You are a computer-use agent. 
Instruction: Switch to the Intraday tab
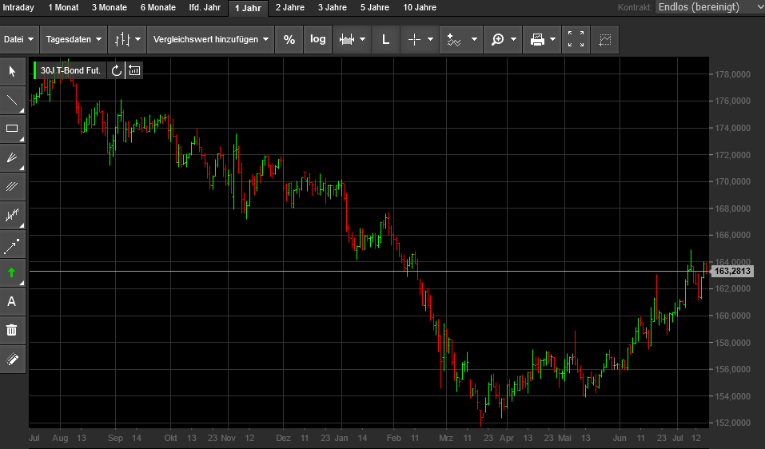point(19,7)
